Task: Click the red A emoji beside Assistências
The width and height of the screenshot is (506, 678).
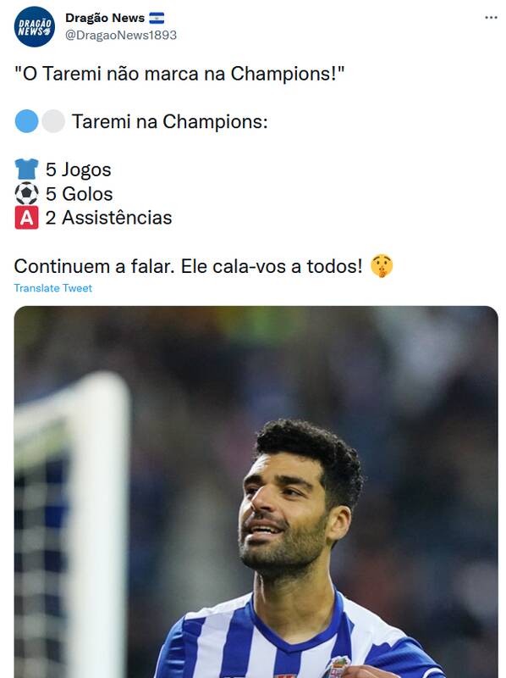Action: click(x=27, y=217)
